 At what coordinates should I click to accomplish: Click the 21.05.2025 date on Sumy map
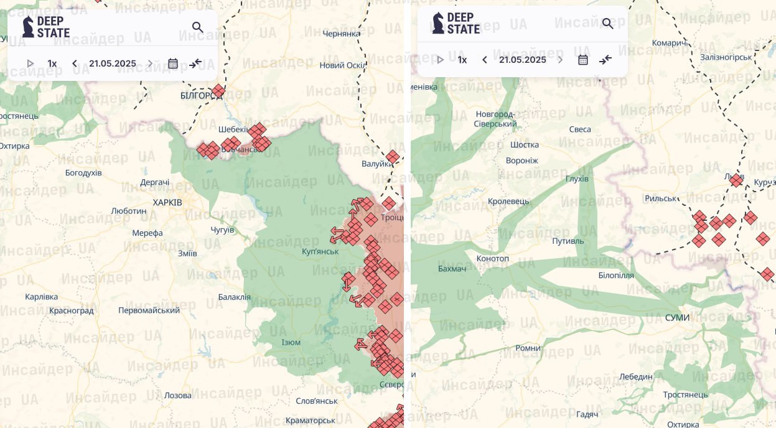coord(523,60)
